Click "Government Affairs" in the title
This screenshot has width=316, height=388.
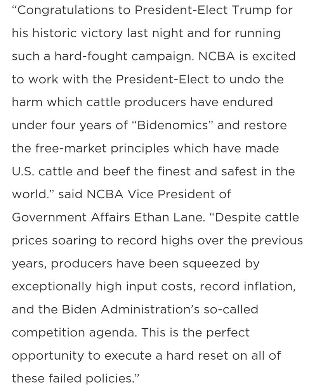[x=71, y=217]
